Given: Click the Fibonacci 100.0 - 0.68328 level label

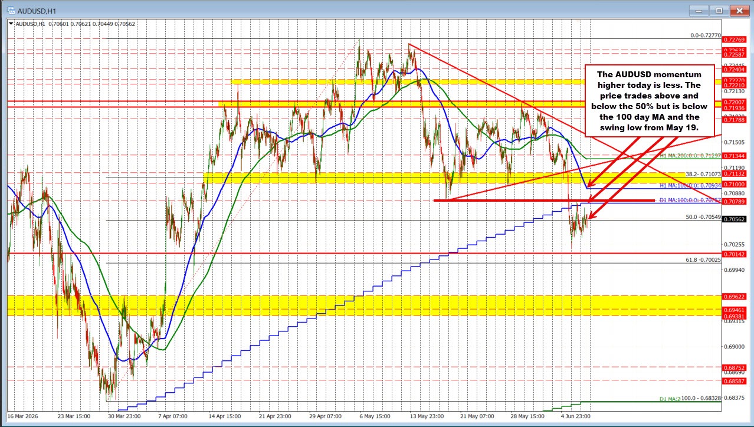Looking at the screenshot, I should (x=701, y=399).
